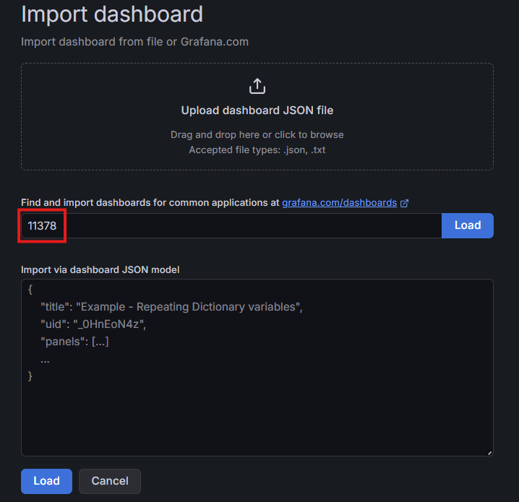This screenshot has height=502, width=519.
Task: Click the upload arrow icon
Action: [257, 86]
